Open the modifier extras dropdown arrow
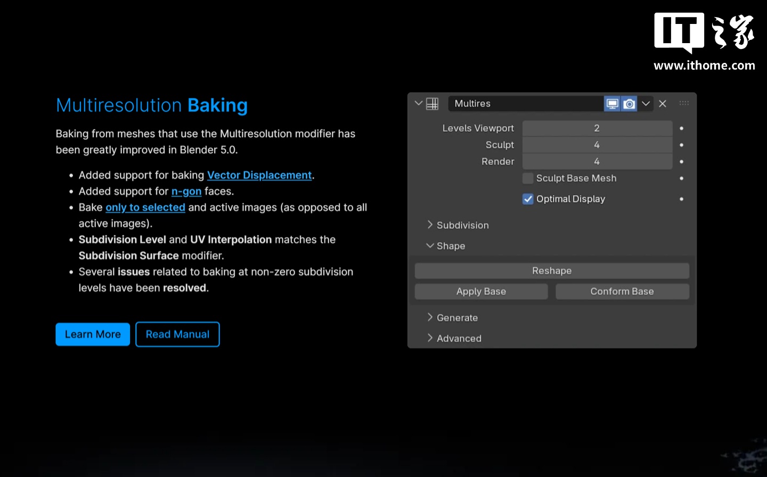Screen dimensions: 767x477 646,104
